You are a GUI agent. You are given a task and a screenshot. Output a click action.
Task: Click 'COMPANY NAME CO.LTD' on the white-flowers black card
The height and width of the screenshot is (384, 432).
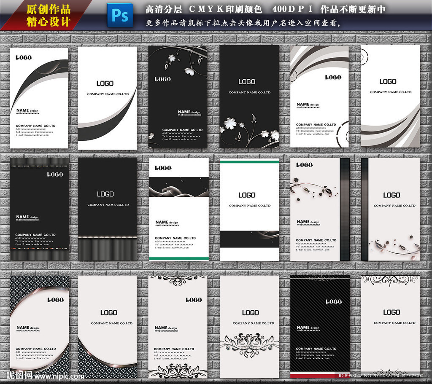pos(250,92)
